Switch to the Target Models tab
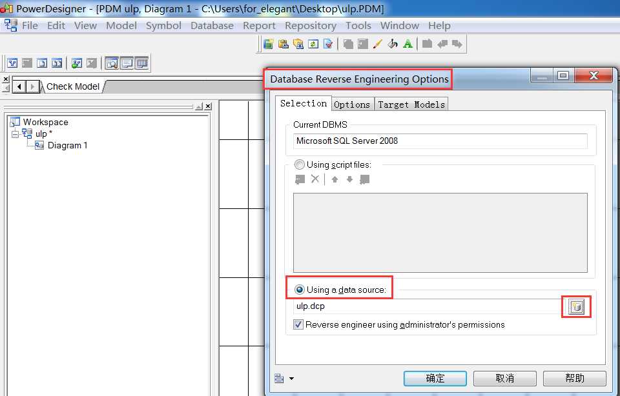Image resolution: width=620 pixels, height=396 pixels. pos(411,104)
